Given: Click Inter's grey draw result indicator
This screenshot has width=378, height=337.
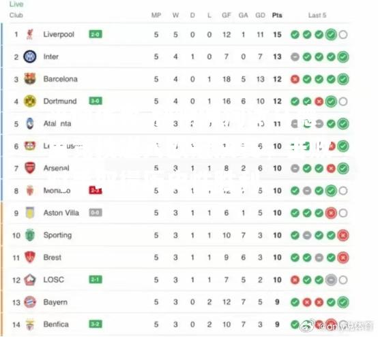Looking at the screenshot, I should (x=295, y=57).
